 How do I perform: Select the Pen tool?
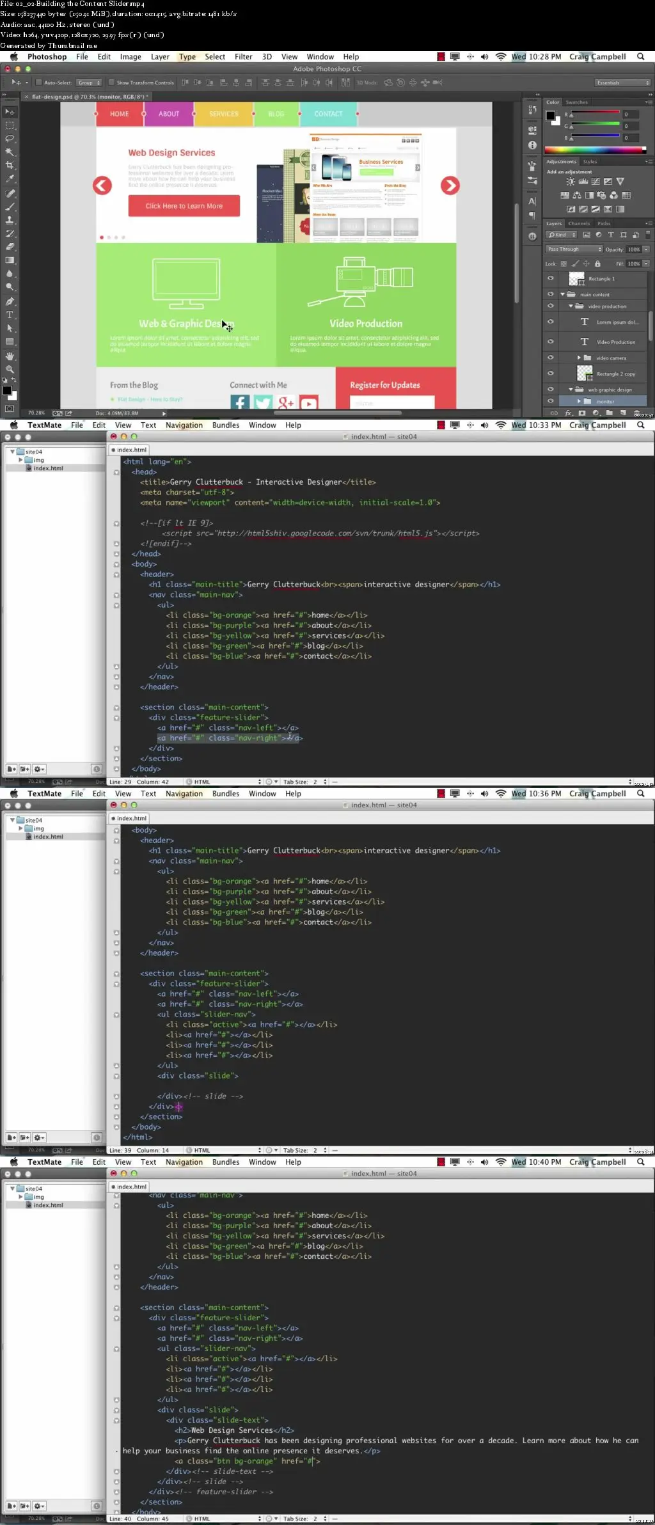point(10,301)
